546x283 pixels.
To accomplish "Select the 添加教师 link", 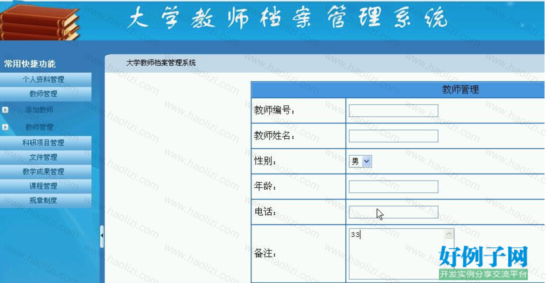I will [39, 110].
